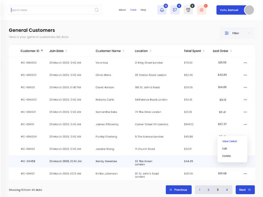The width and height of the screenshot is (263, 197).
Task: Click the Samuel profile avatar
Action: point(249,10)
